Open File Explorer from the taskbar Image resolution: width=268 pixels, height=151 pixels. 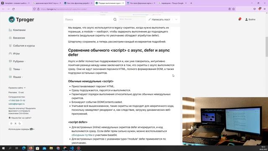pos(51,148)
